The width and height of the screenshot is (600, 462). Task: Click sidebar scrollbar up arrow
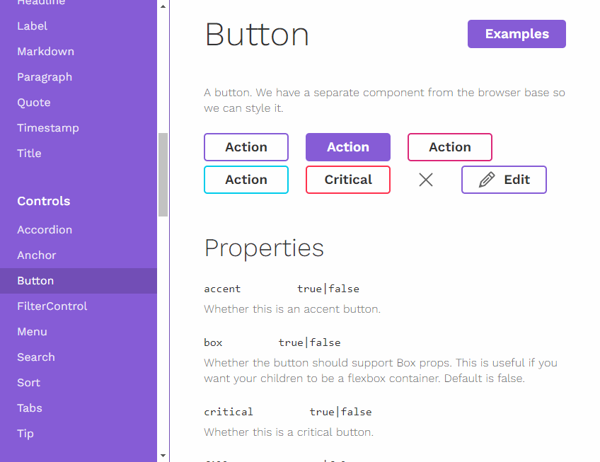click(163, 6)
